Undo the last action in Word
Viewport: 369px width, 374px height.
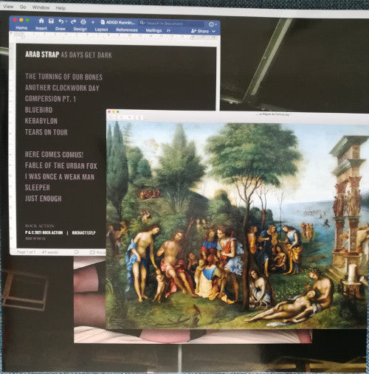point(61,21)
